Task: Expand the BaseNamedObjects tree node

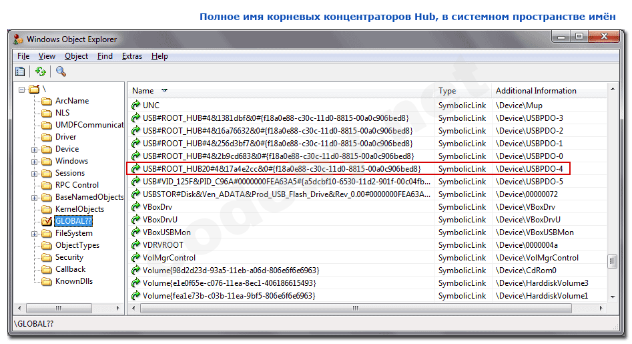Action: [35, 198]
